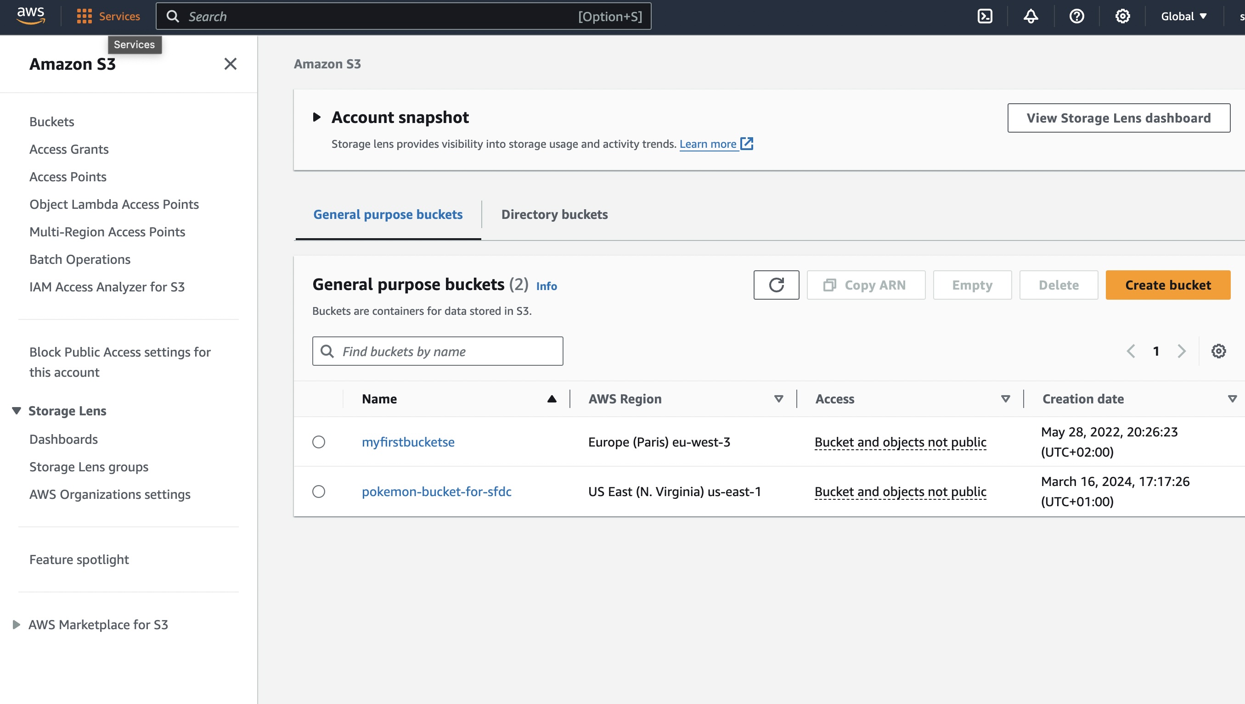Open table preferences gear icon
Screen dimensions: 1245x704
point(1218,351)
